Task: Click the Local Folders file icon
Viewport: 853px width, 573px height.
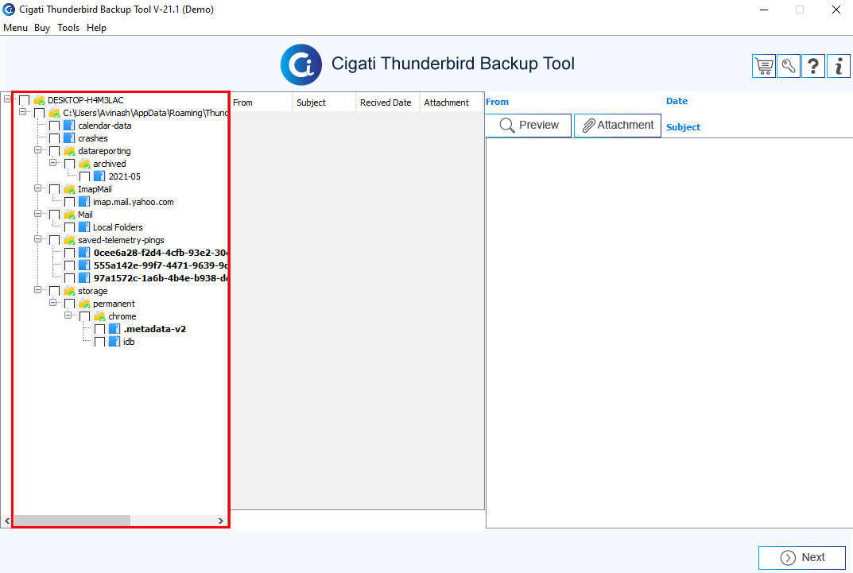Action: point(84,227)
